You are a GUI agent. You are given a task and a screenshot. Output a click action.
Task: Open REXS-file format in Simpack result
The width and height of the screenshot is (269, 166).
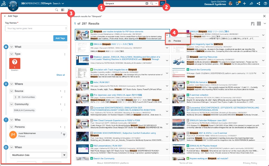pos(203,82)
